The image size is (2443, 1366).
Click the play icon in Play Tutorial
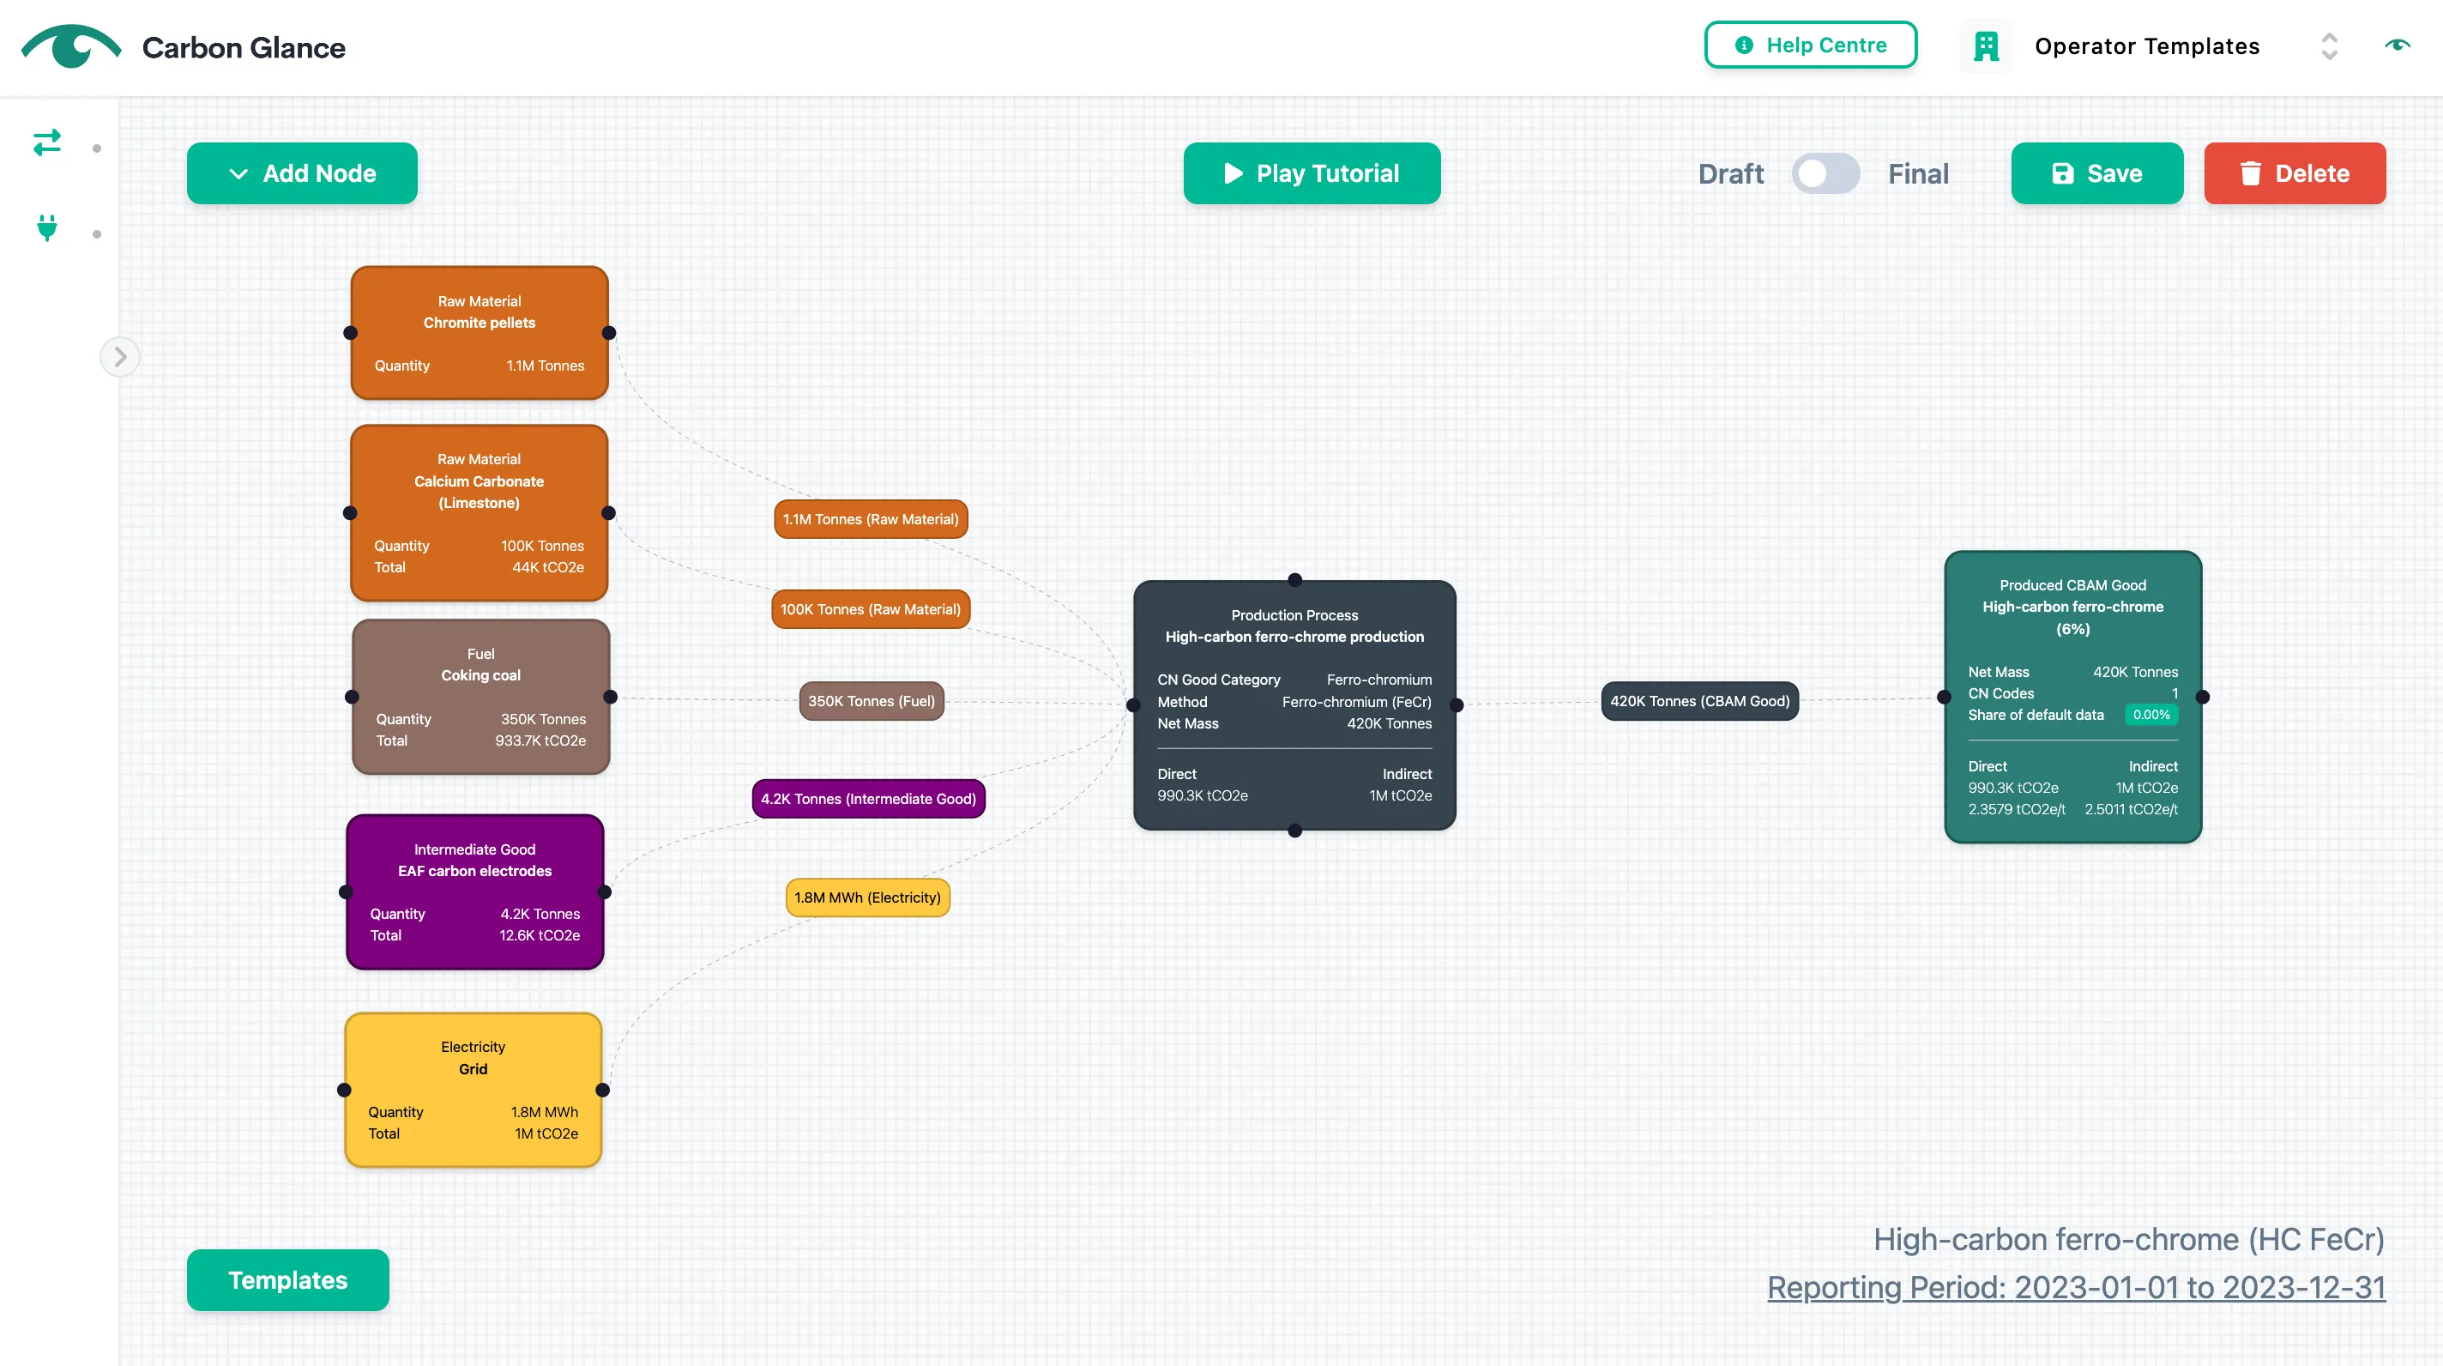click(1233, 173)
